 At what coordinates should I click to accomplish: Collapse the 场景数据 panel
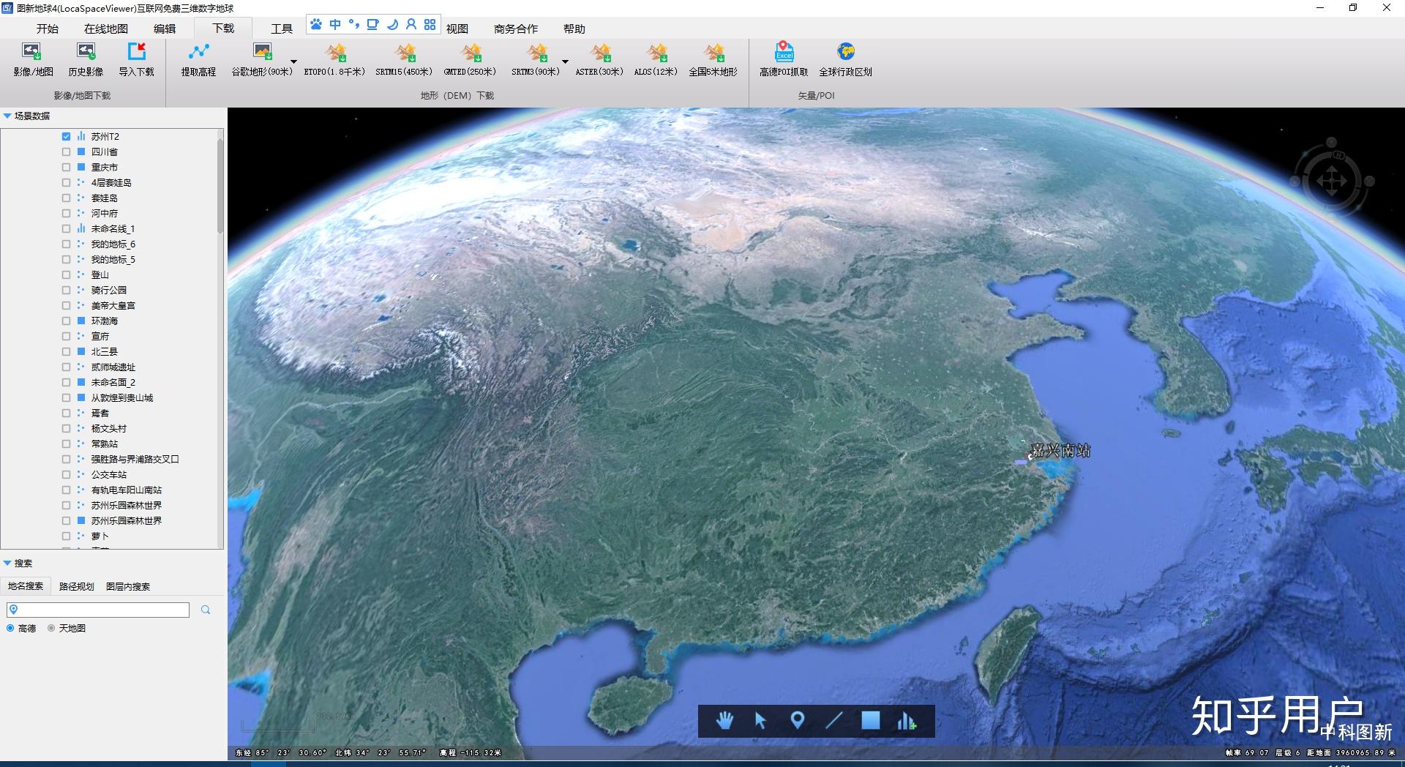pyautogui.click(x=7, y=116)
